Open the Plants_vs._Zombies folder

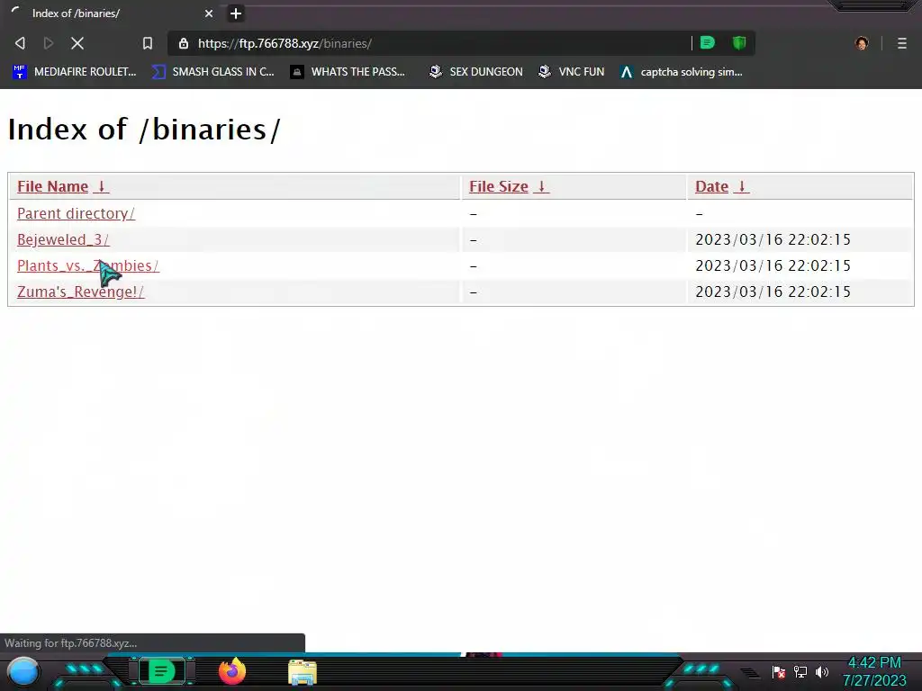click(87, 265)
